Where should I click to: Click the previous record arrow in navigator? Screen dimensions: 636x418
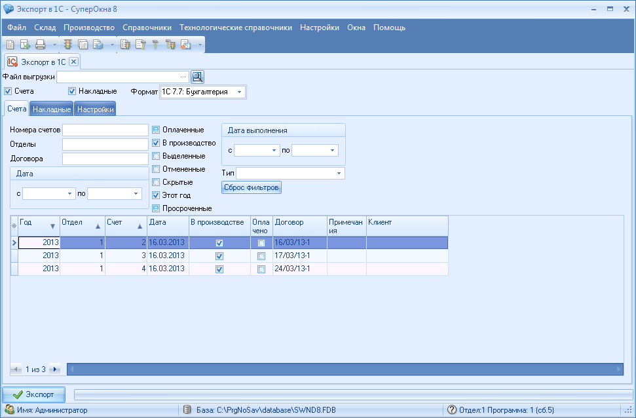[16, 370]
